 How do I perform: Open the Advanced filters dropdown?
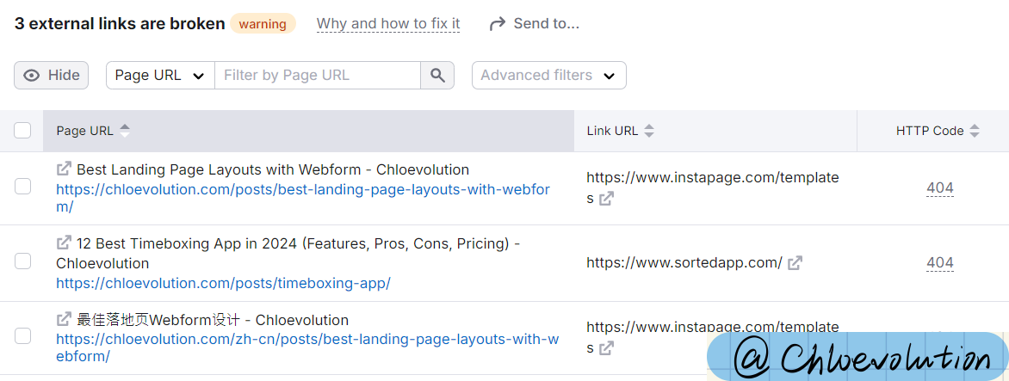click(549, 75)
